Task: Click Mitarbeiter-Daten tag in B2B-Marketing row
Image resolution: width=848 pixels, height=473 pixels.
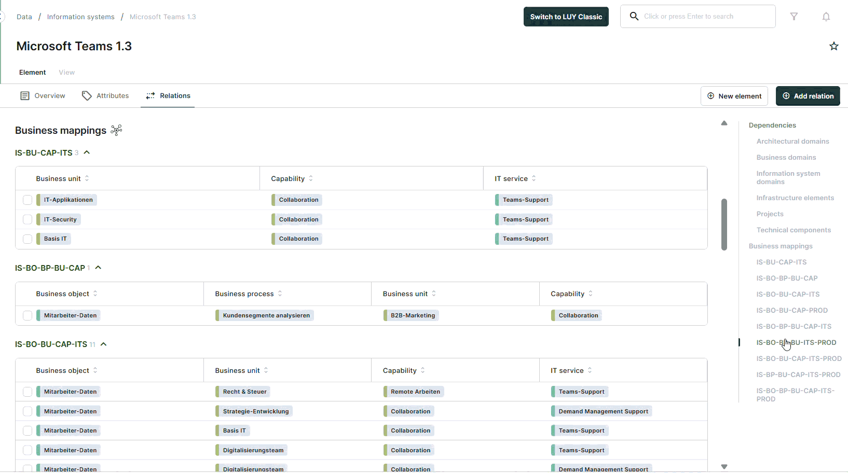Action: 69,315
